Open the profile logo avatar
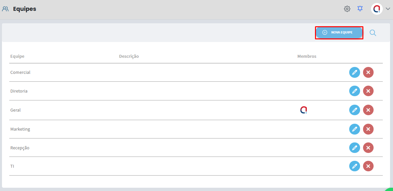Viewport: 393px width, 191px height. point(377,9)
